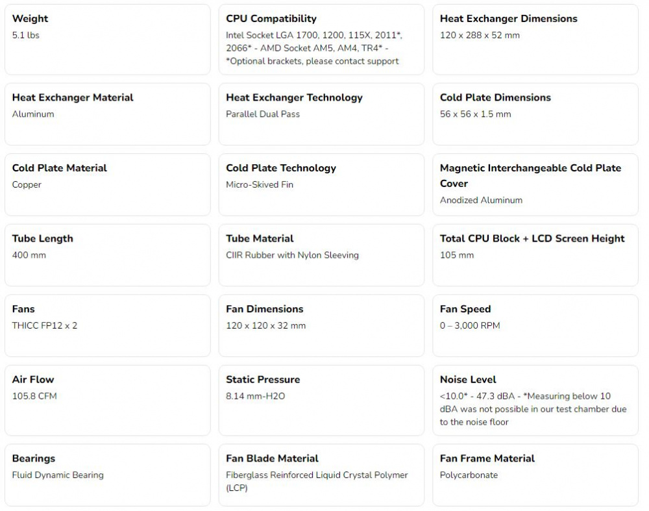
Task: Click the Noise Level description text
Action: point(533,408)
